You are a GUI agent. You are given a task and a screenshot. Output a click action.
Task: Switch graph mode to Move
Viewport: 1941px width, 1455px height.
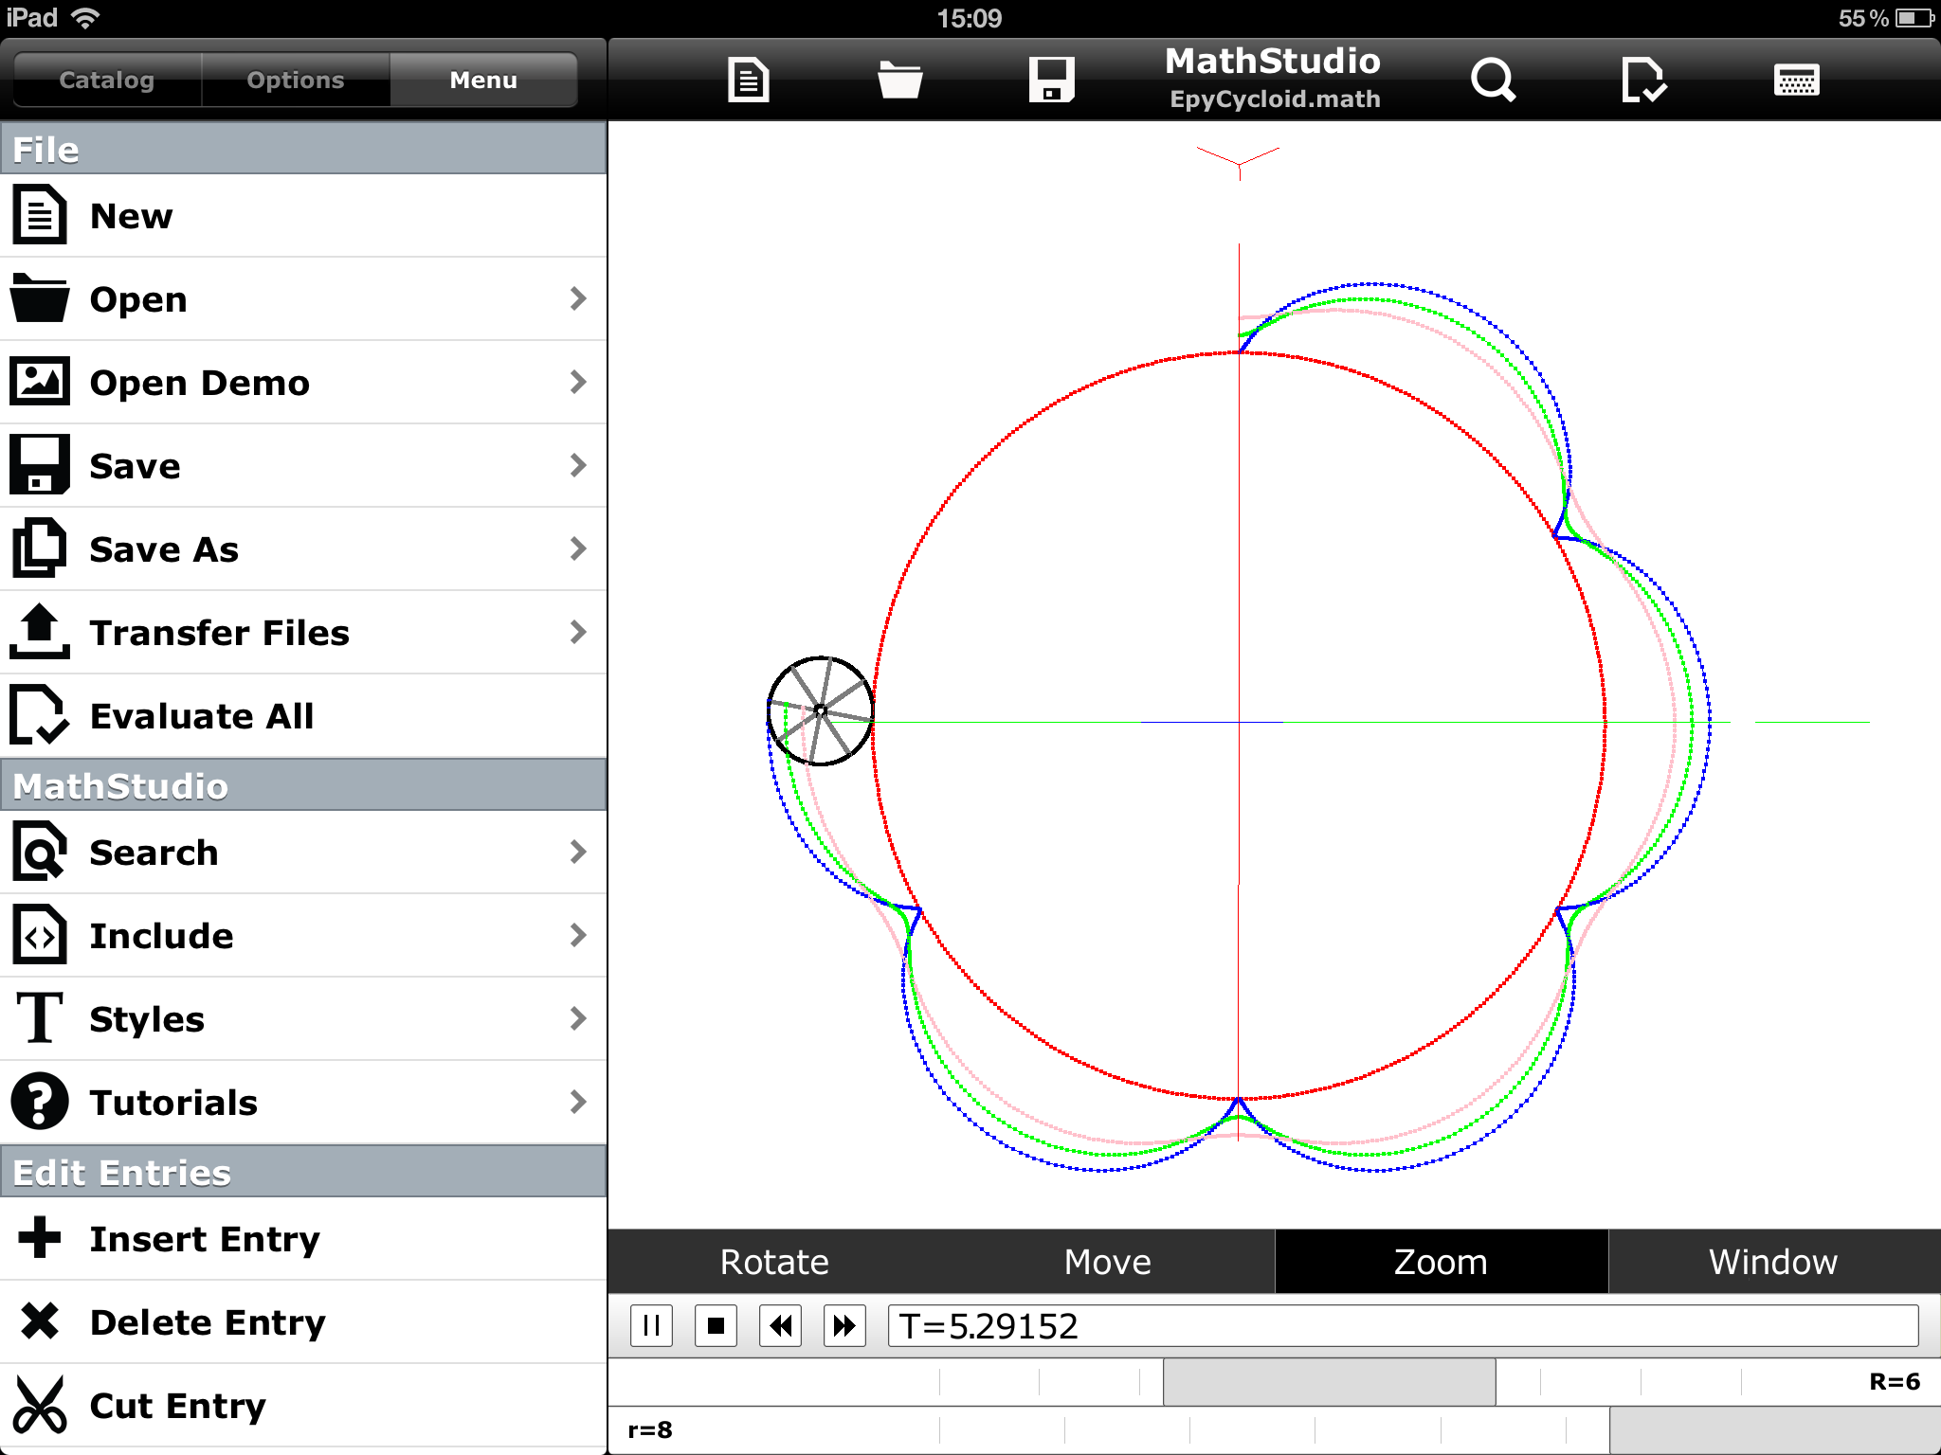[1107, 1262]
